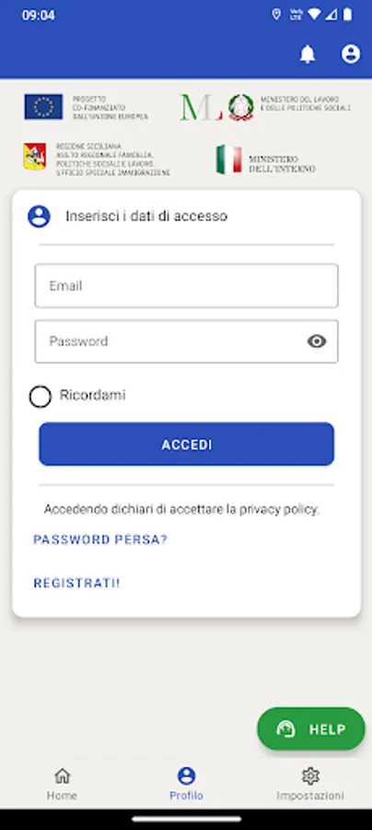Tap the location icon in status bar
The width and height of the screenshot is (372, 830).
click(276, 14)
